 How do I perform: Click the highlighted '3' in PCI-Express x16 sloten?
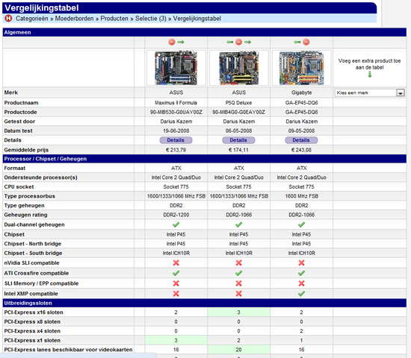pyautogui.click(x=238, y=313)
